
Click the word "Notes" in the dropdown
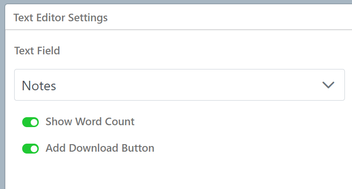(x=39, y=86)
